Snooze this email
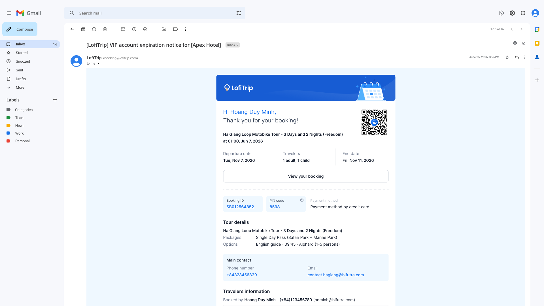 click(134, 29)
